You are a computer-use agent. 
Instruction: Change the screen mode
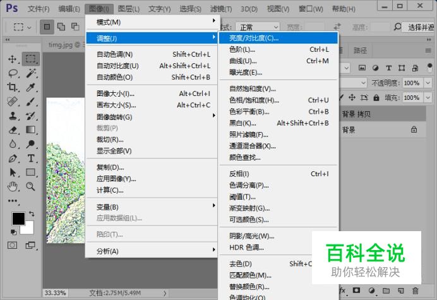coord(30,245)
